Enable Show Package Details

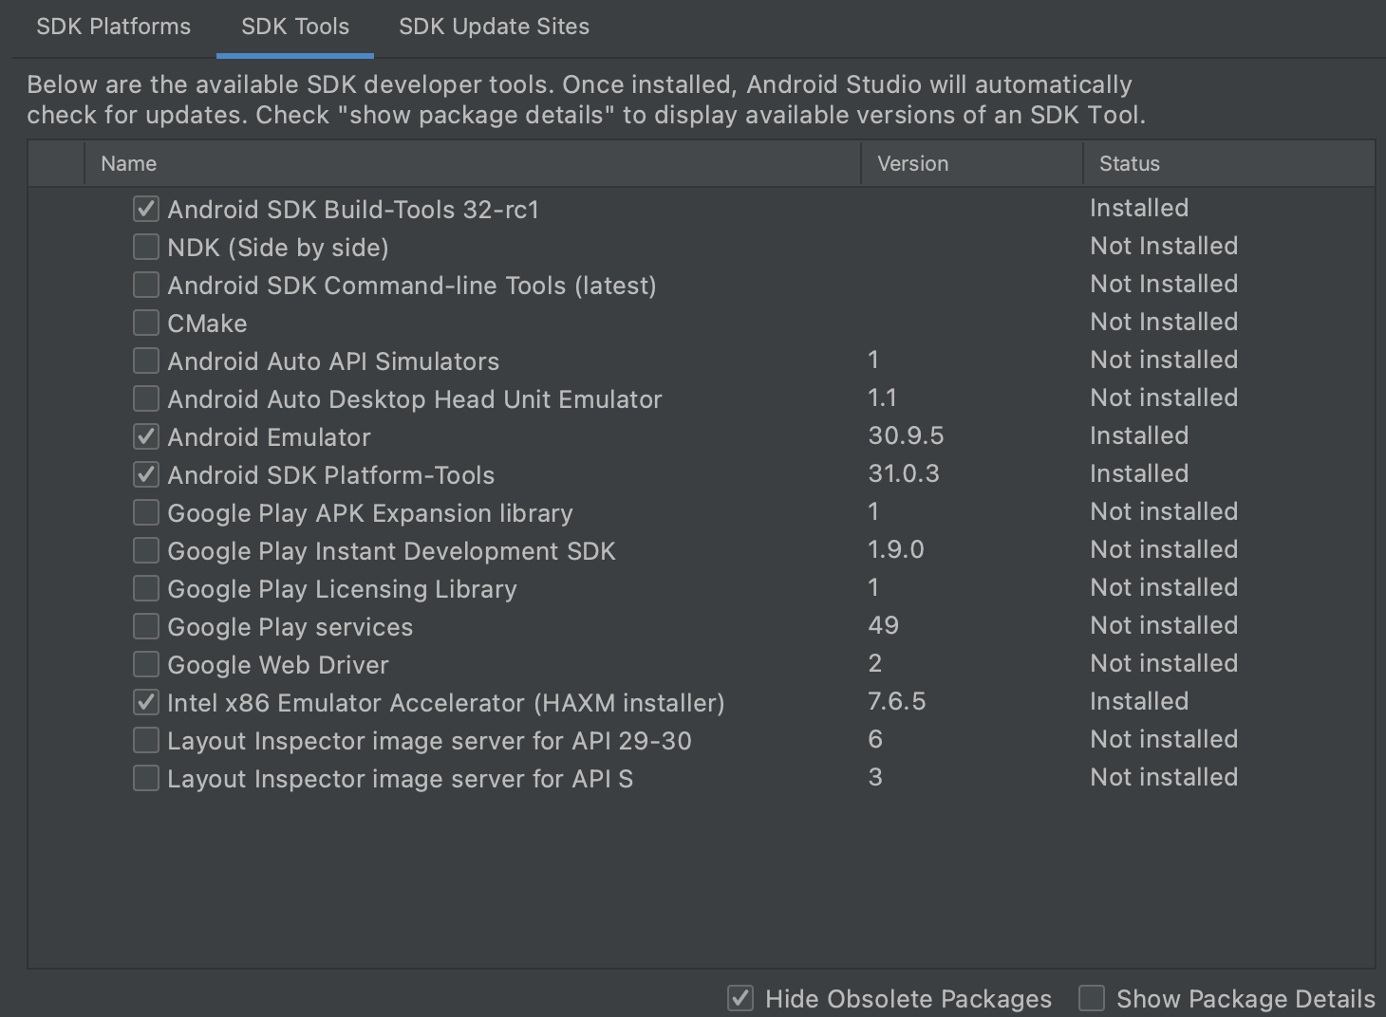tap(1091, 998)
